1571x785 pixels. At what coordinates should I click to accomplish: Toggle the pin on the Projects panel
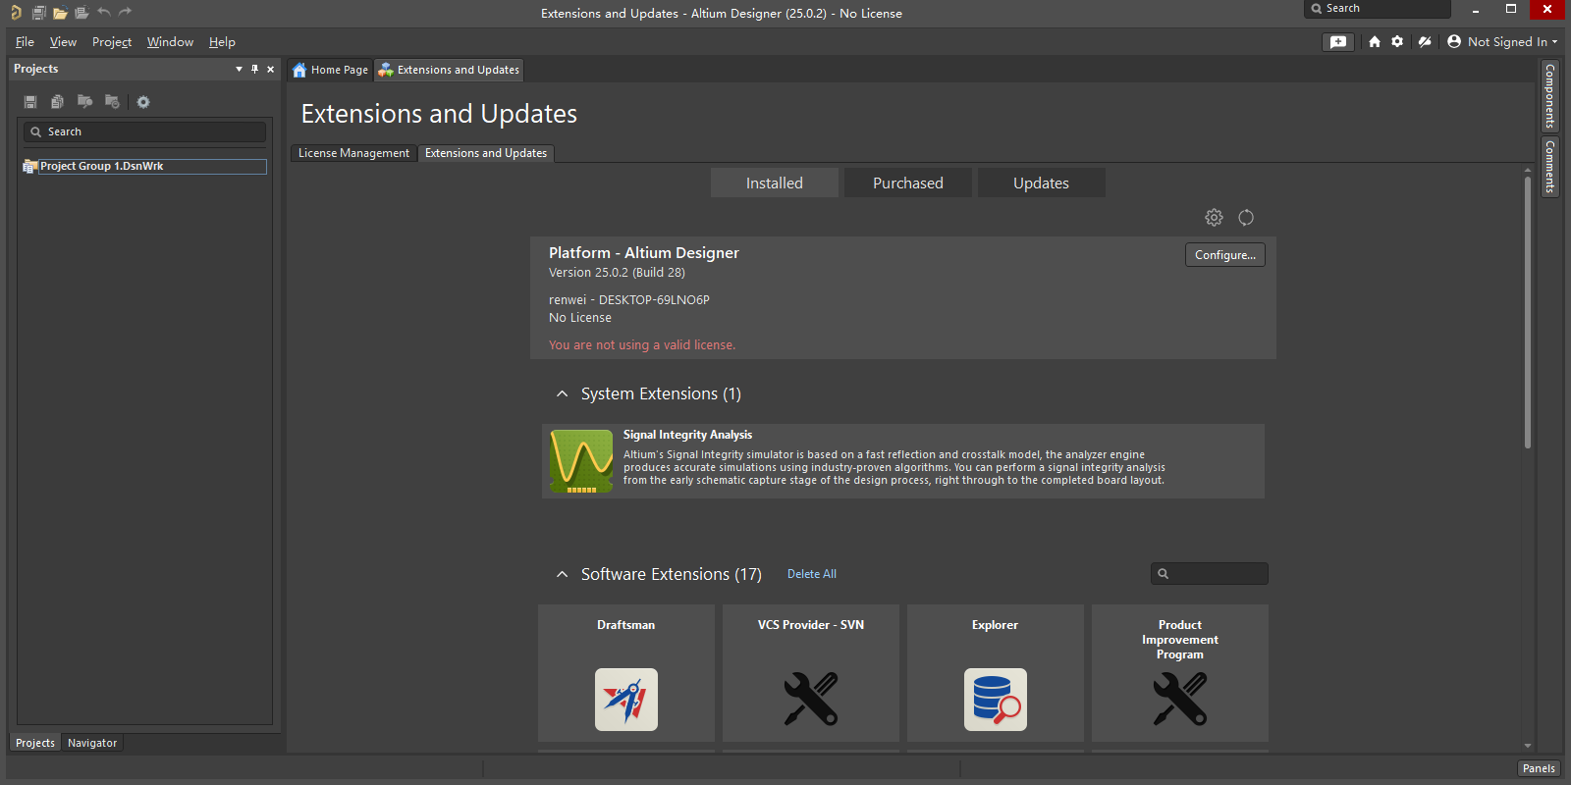coord(255,69)
